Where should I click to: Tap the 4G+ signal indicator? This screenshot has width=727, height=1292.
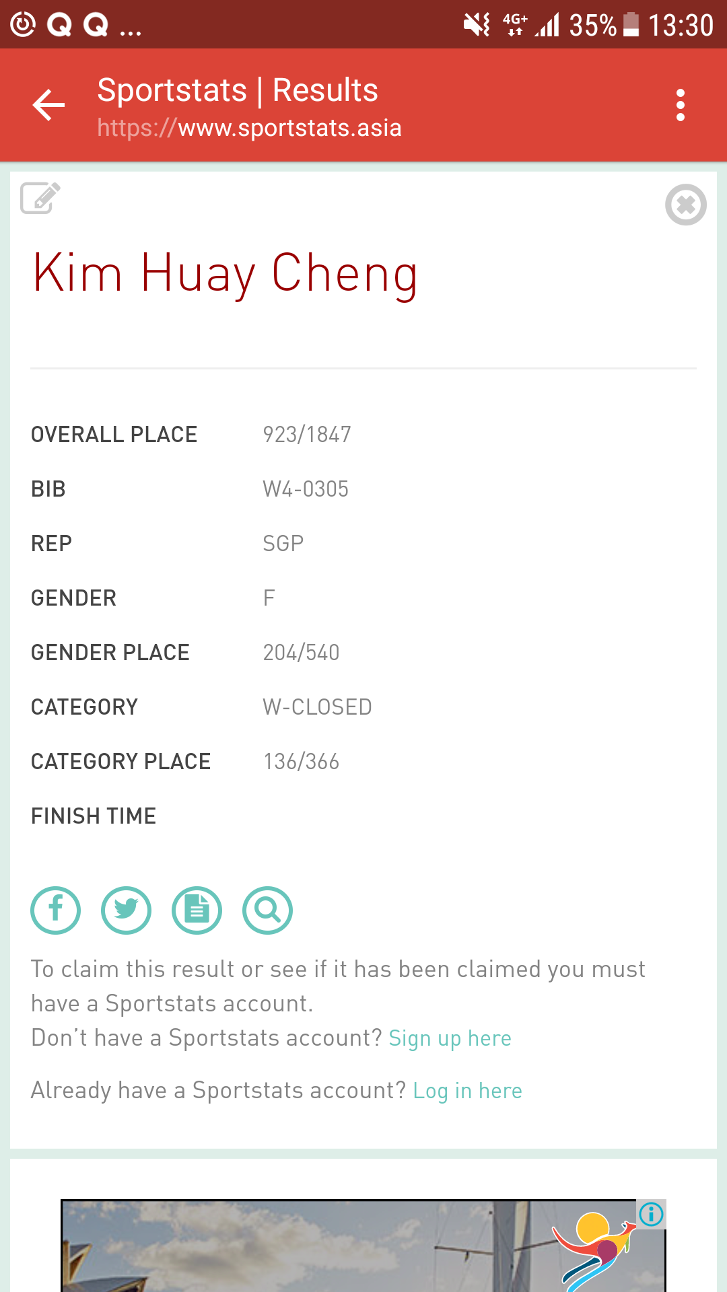point(516,26)
